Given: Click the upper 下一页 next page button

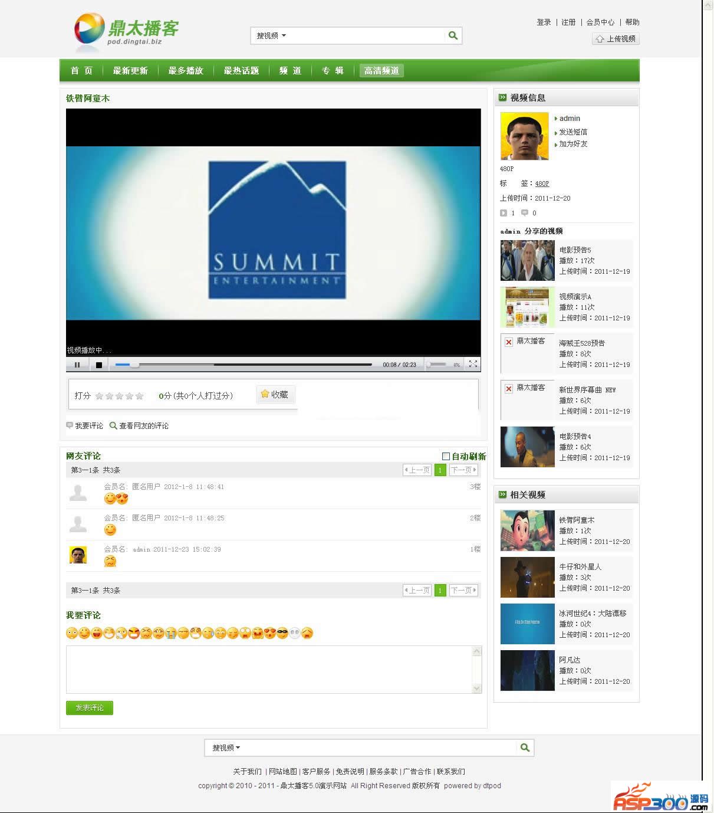Looking at the screenshot, I should 463,470.
